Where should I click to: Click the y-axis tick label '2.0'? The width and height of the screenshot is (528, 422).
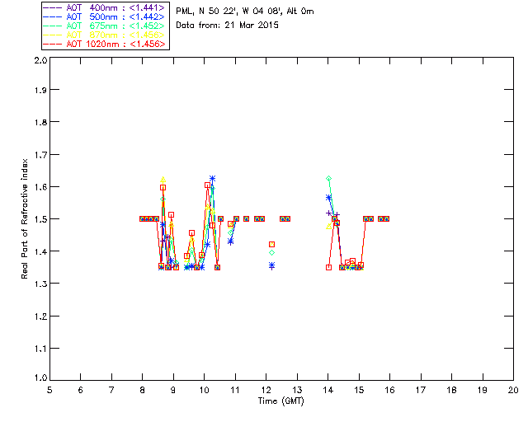[40, 60]
